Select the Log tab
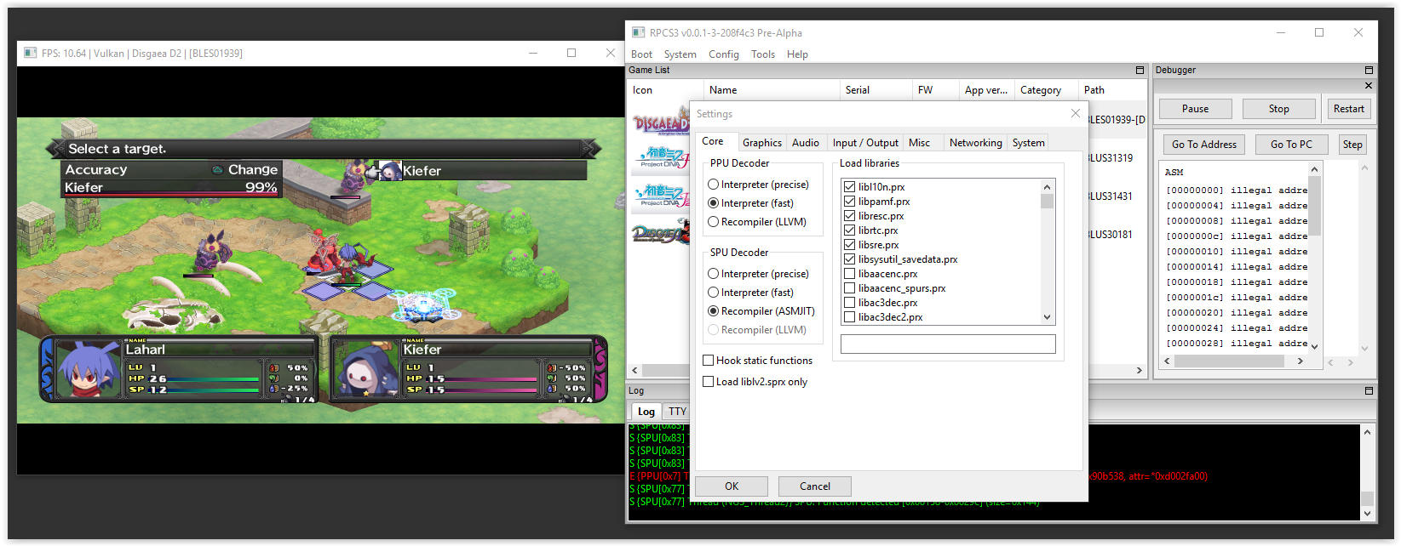Viewport: 1401px width, 546px height. (646, 412)
